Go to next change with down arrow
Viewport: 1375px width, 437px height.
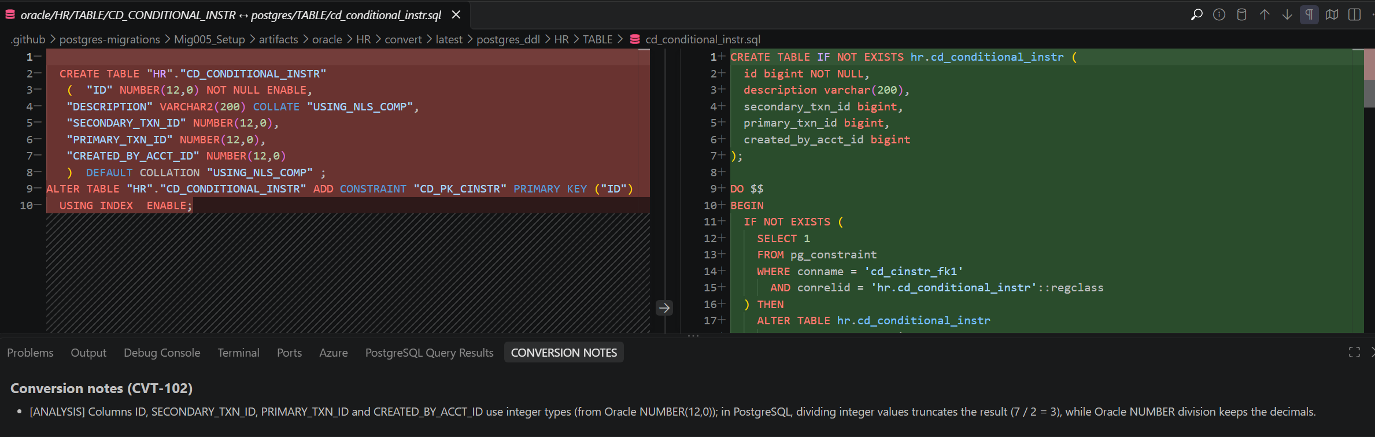[x=1287, y=14]
